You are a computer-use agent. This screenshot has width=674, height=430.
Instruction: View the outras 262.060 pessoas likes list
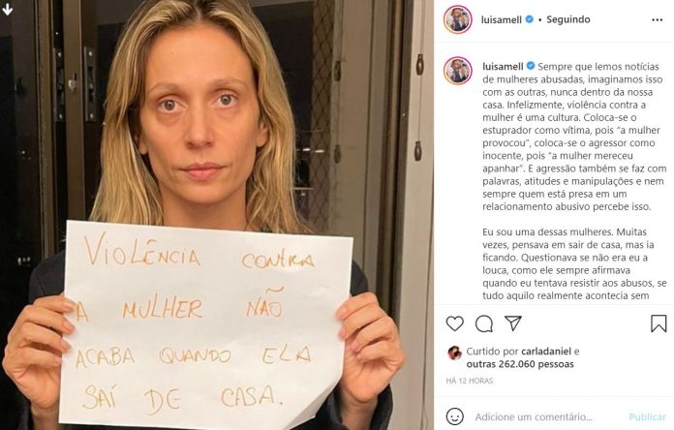(520, 364)
